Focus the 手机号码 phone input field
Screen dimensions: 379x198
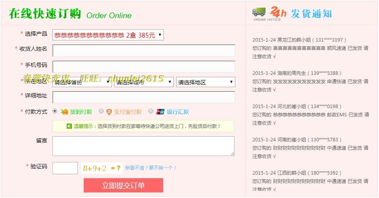[144, 67]
